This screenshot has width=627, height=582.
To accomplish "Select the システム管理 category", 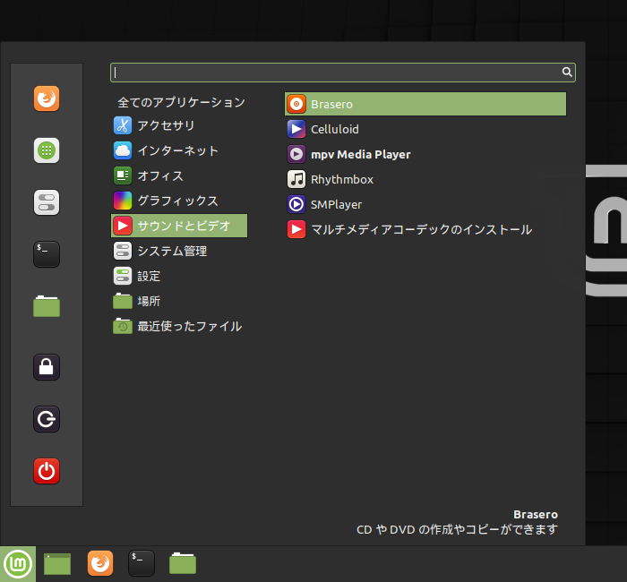I will pos(179,251).
